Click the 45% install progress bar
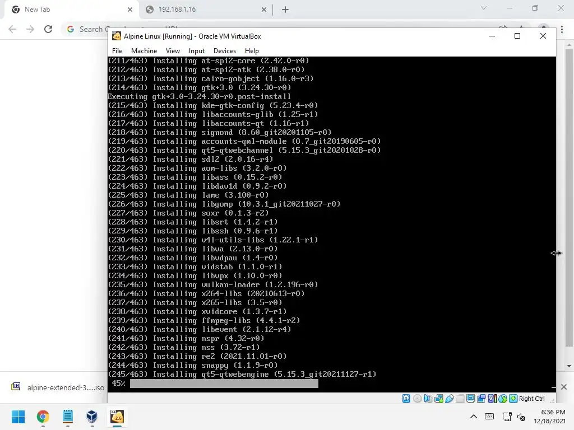 click(224, 384)
